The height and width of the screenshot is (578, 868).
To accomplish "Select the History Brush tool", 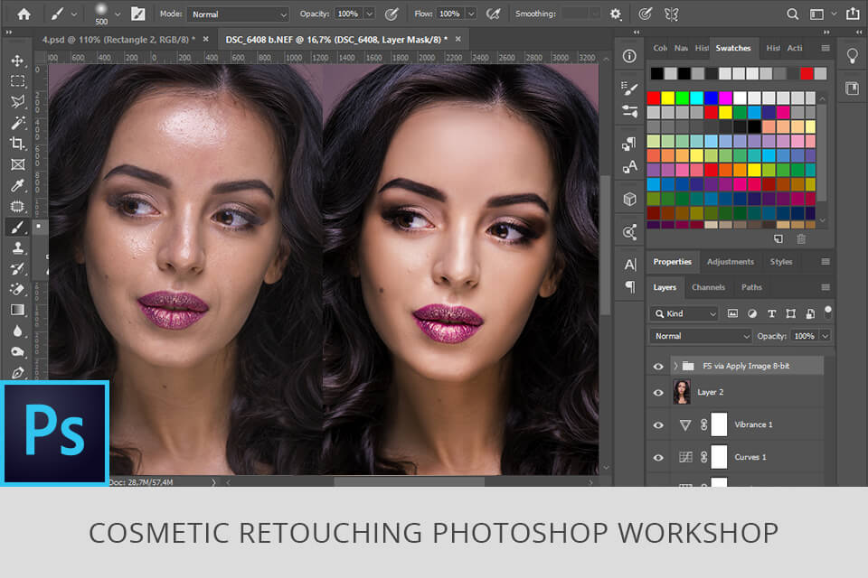I will pos(18,269).
